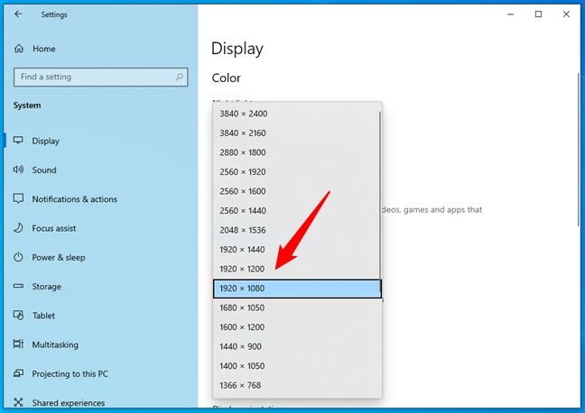The height and width of the screenshot is (413, 585).
Task: Select 1440 × 900 resolution
Action: tap(297, 346)
